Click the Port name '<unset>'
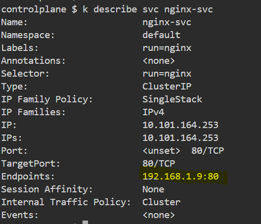Screen dimensions: 261x224 pyautogui.click(x=161, y=151)
